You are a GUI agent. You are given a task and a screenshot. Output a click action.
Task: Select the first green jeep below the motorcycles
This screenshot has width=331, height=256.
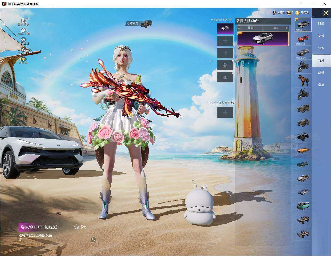click(303, 108)
